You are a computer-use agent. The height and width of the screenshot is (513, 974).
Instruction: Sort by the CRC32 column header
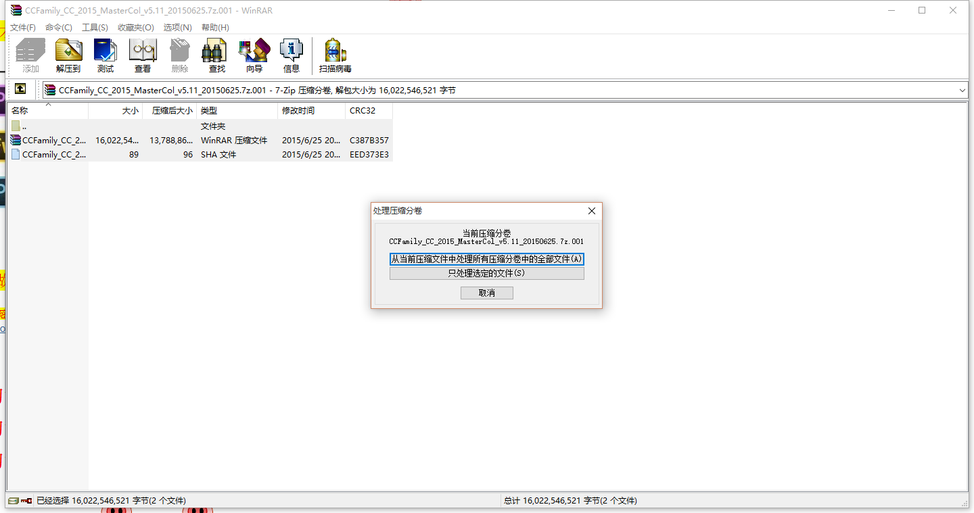tap(369, 110)
